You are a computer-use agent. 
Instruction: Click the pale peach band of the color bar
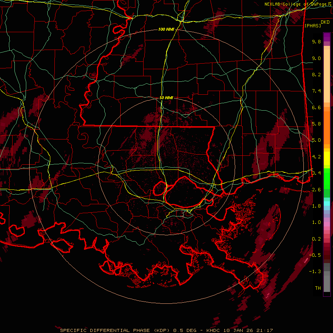[327, 77]
